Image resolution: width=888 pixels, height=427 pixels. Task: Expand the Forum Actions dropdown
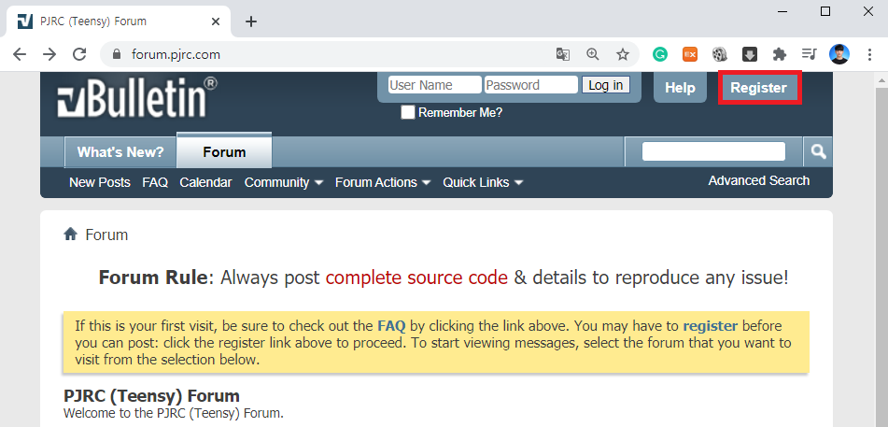(x=383, y=182)
